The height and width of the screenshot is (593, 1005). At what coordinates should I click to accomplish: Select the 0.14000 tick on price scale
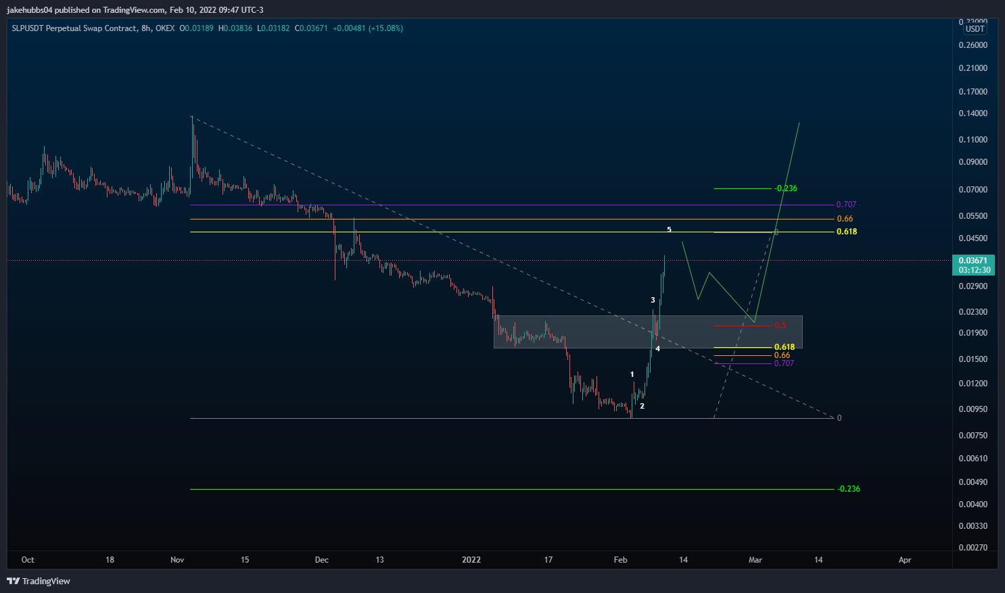pos(973,113)
